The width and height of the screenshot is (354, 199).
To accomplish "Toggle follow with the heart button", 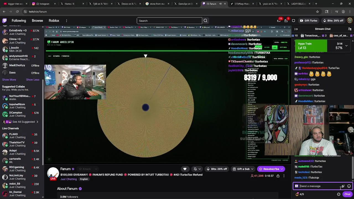I will coord(185,169).
